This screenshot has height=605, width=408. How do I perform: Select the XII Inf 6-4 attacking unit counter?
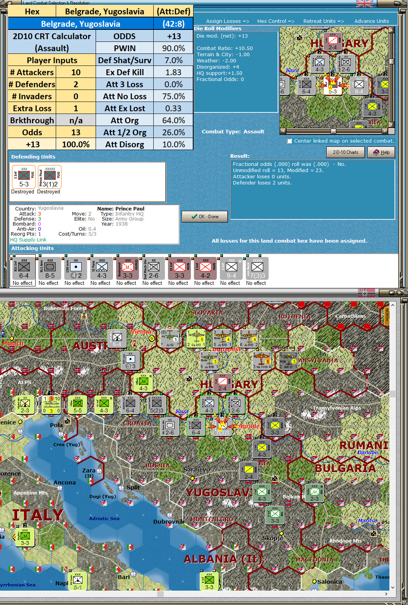24,268
